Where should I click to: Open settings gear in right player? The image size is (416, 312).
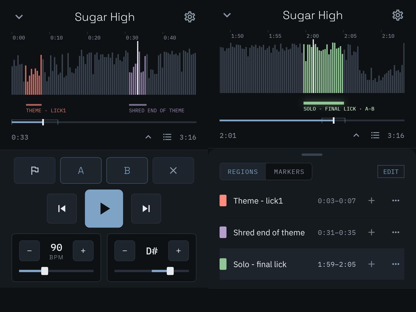coord(398,15)
